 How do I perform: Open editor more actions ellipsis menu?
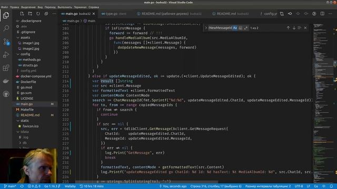tap(330, 14)
